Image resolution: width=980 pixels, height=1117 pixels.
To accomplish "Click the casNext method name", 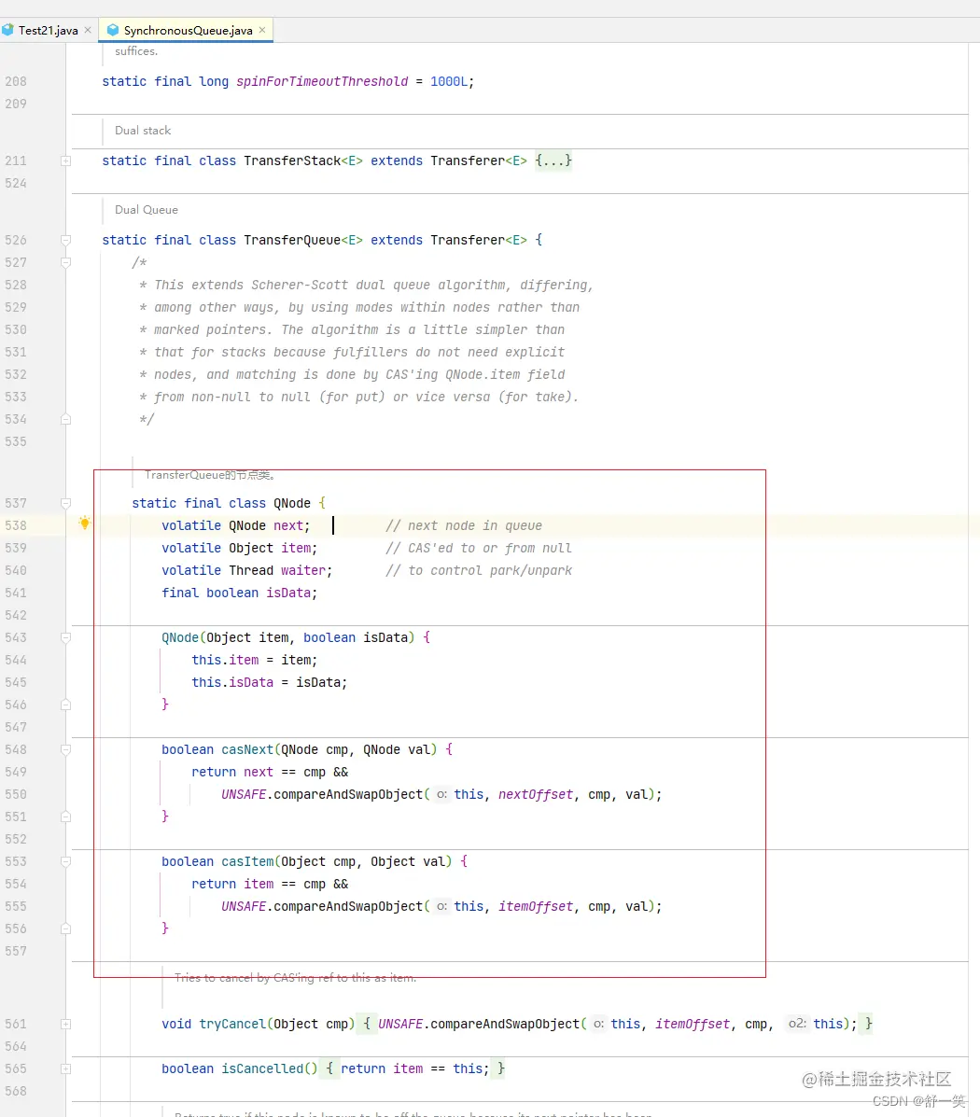I will click(247, 749).
